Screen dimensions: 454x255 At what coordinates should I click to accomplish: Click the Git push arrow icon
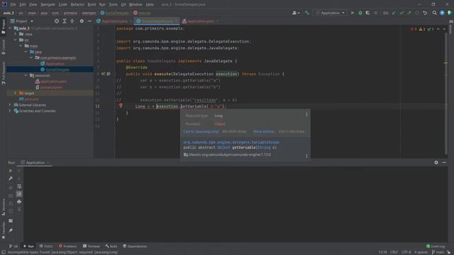pos(409,13)
